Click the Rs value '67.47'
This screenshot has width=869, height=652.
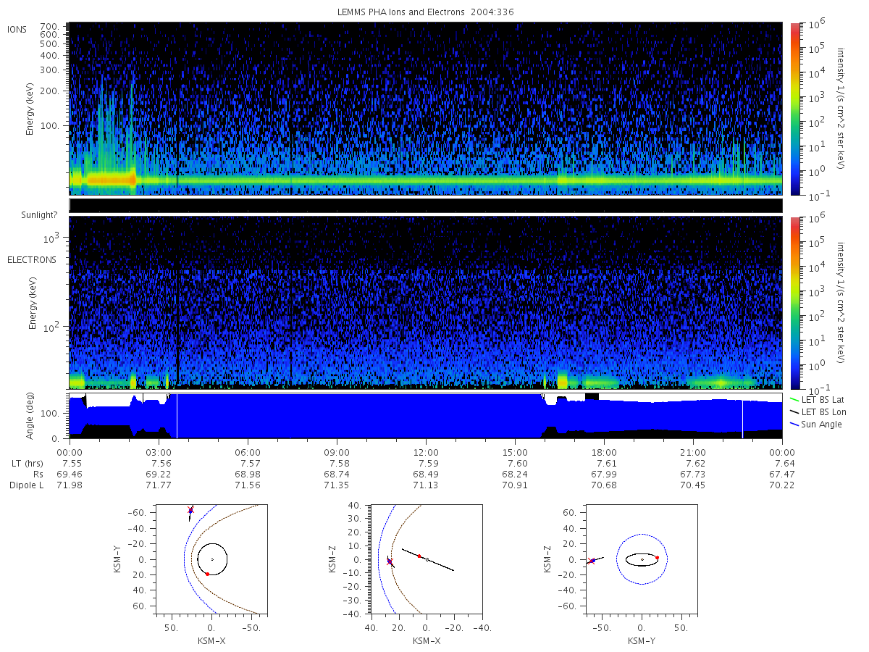tap(782, 475)
